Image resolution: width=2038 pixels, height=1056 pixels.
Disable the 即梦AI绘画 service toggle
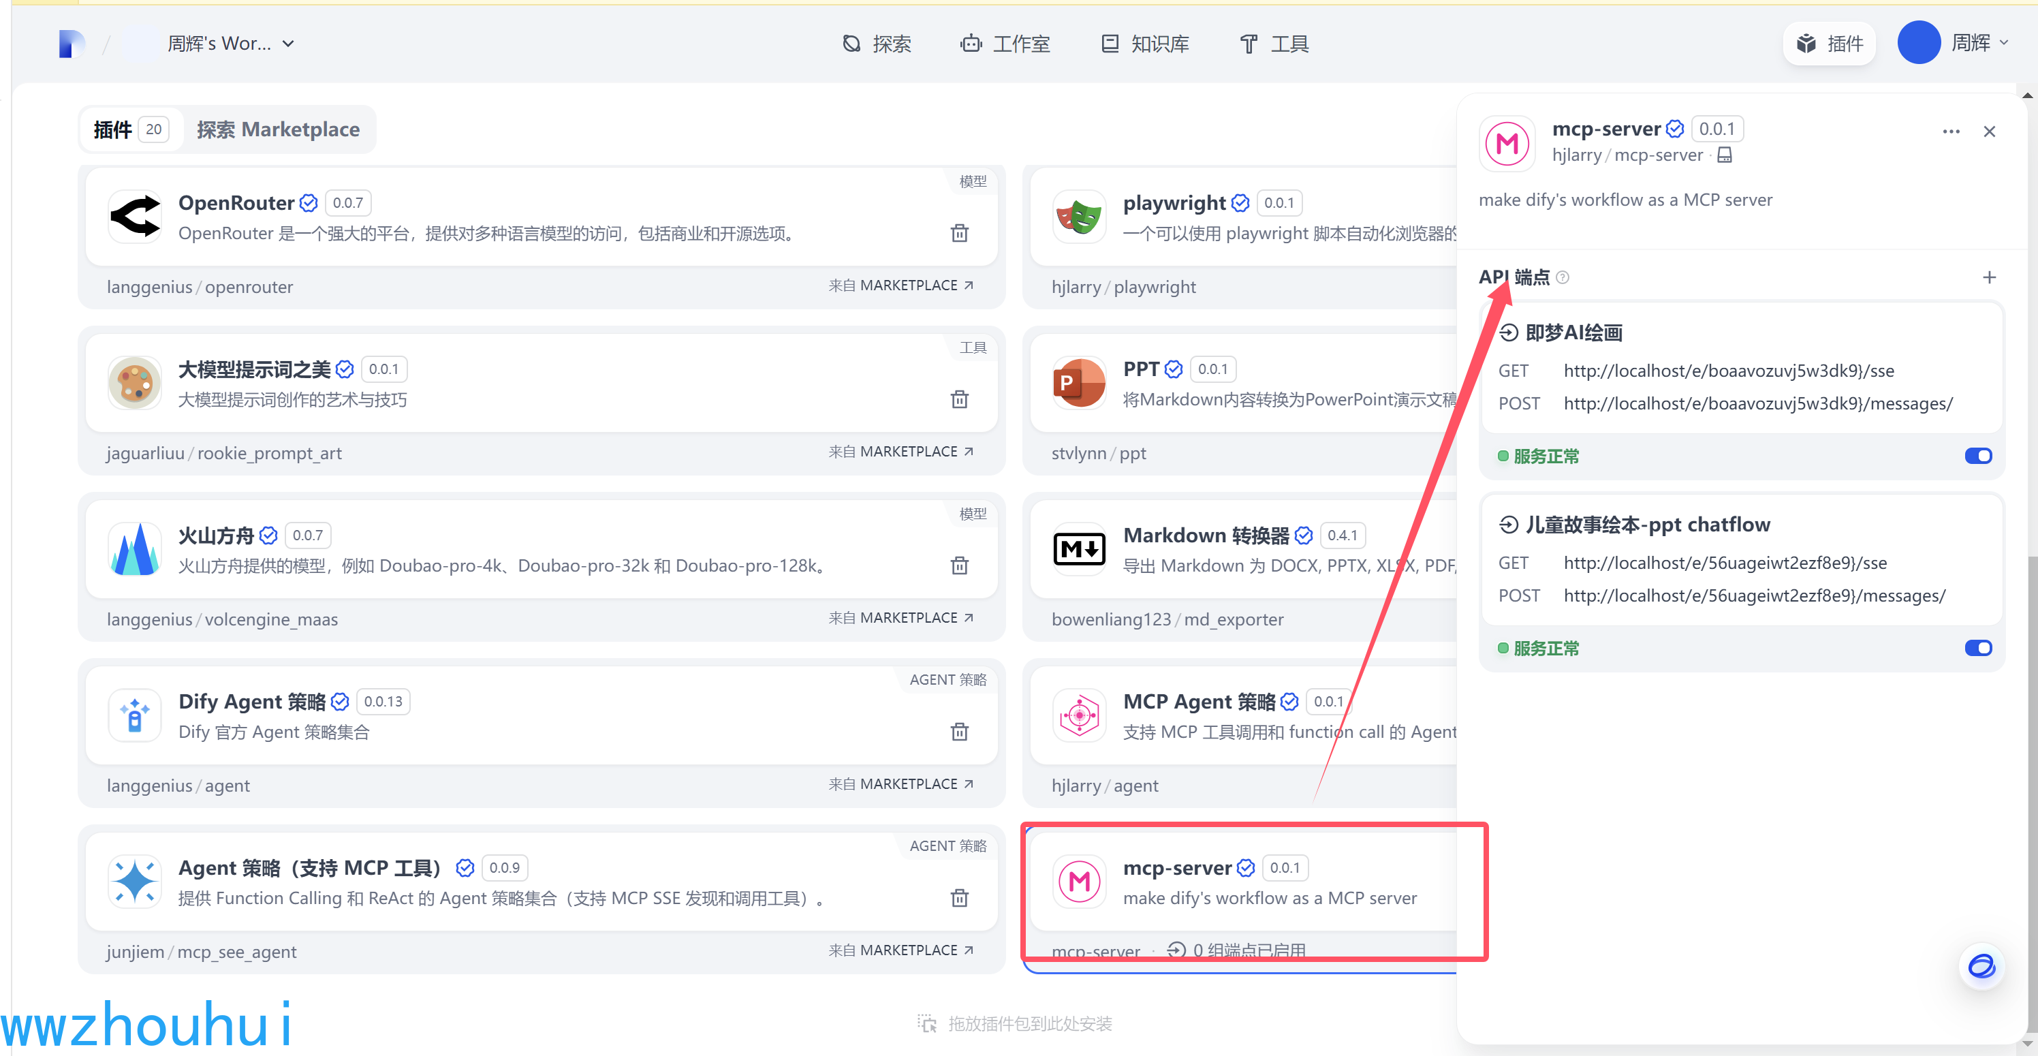[x=1978, y=455]
